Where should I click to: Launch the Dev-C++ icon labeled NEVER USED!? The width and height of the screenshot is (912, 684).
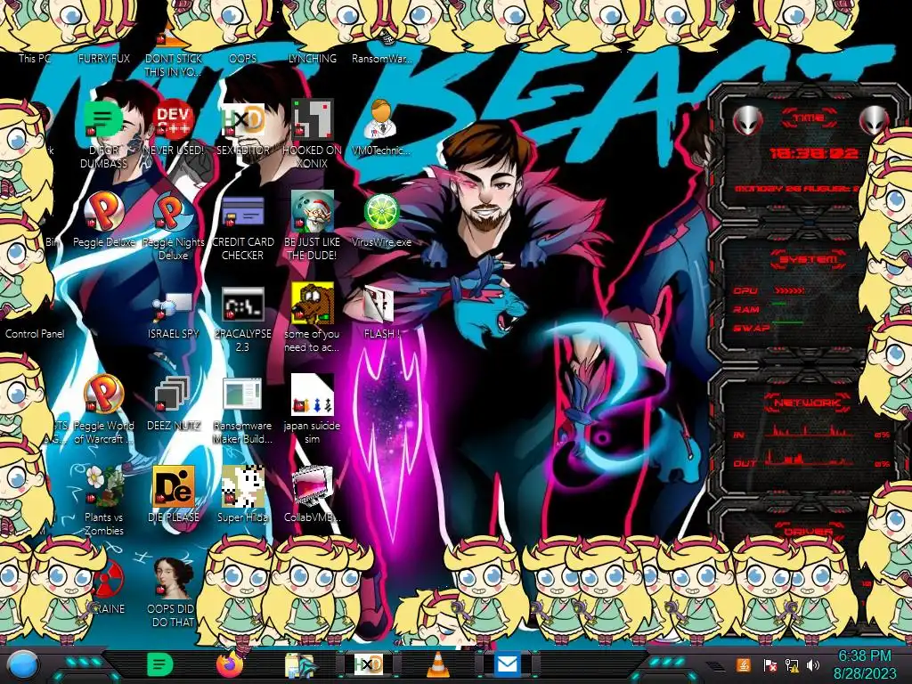click(174, 119)
